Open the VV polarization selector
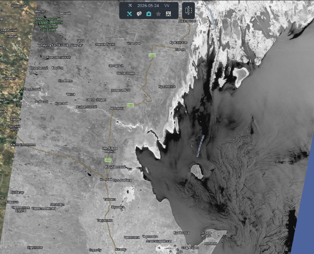The width and height of the screenshot is (314, 254). (x=166, y=6)
